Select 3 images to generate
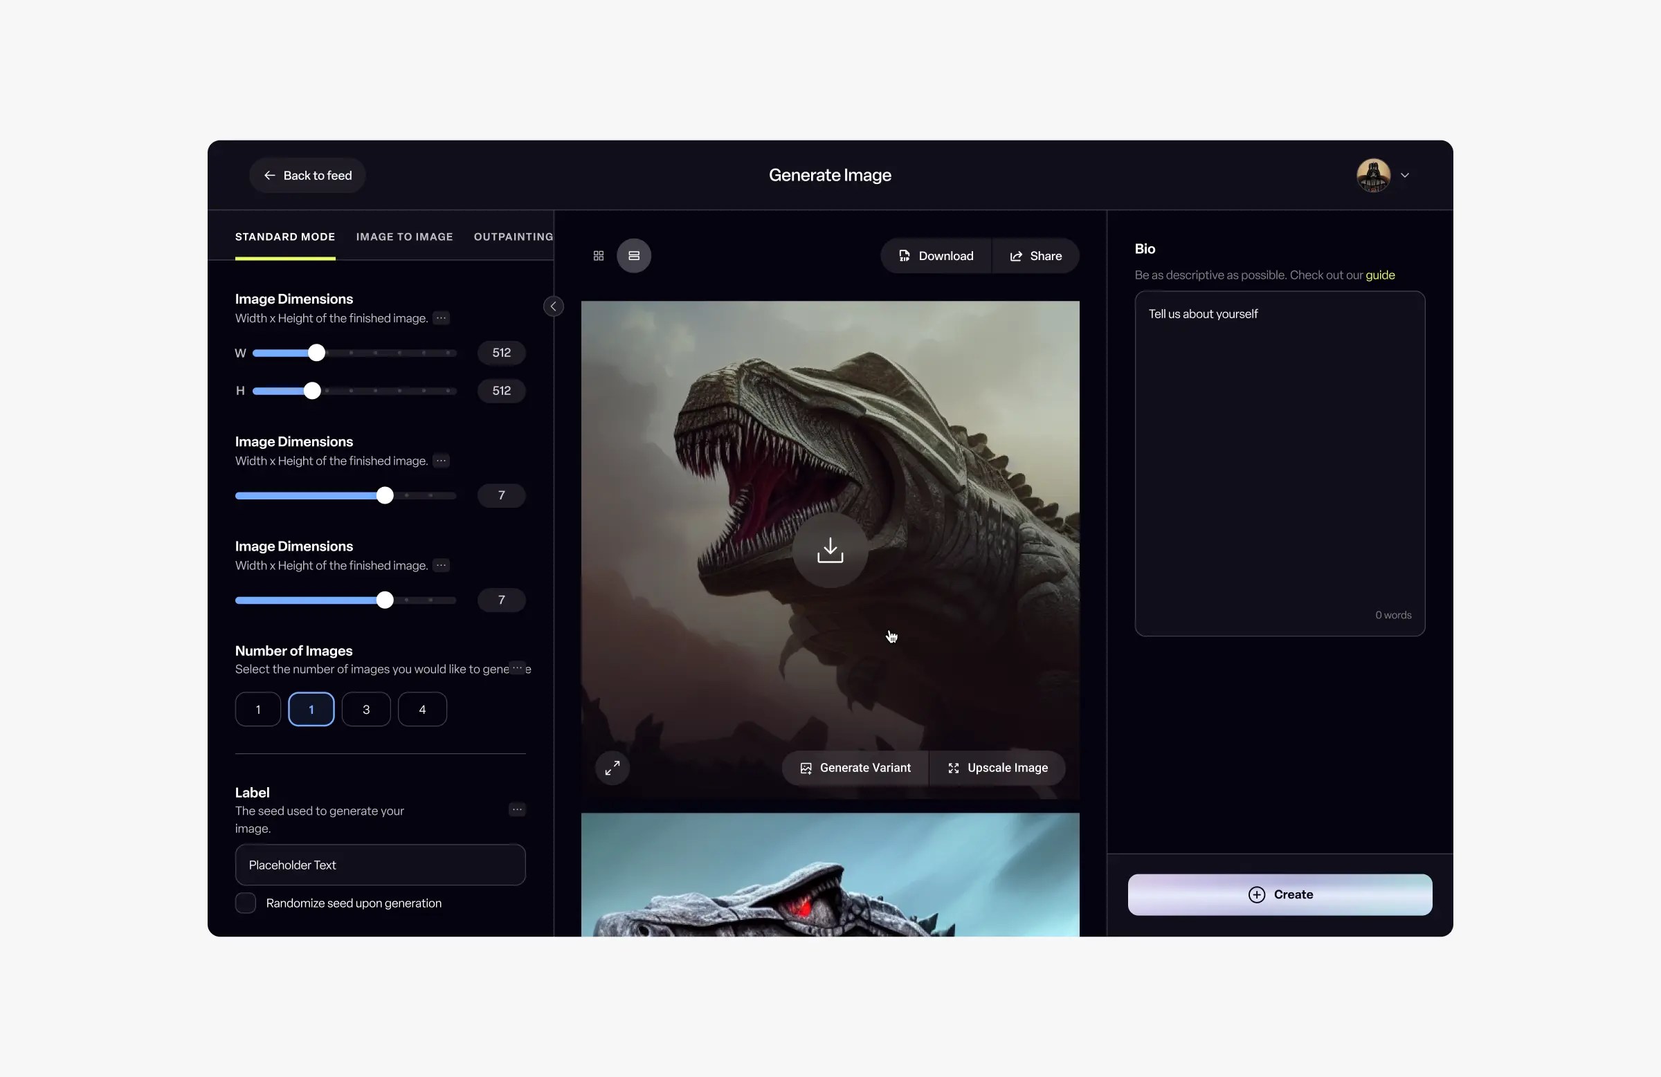This screenshot has height=1077, width=1661. point(366,710)
